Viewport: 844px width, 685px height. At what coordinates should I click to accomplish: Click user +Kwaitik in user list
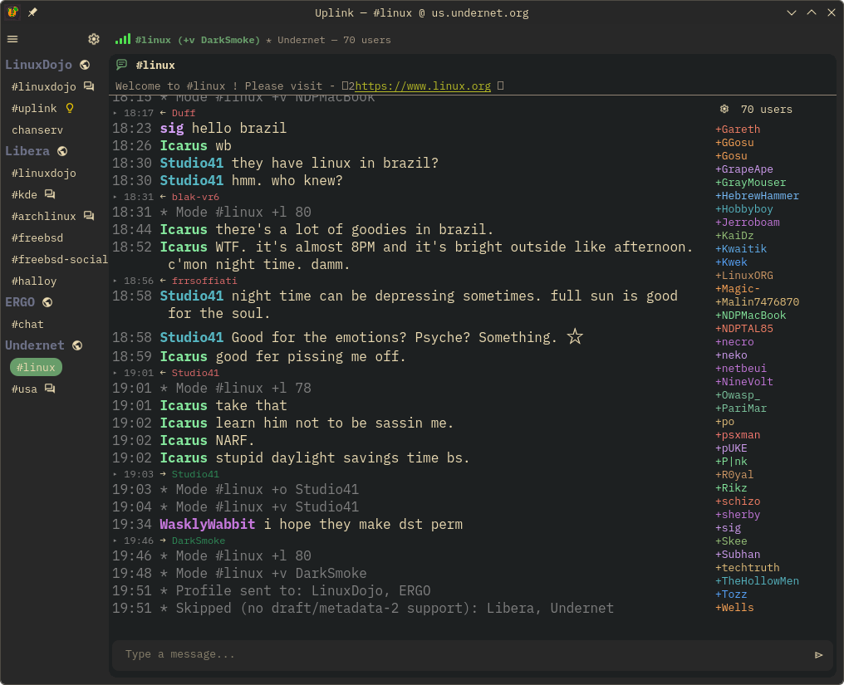(741, 248)
